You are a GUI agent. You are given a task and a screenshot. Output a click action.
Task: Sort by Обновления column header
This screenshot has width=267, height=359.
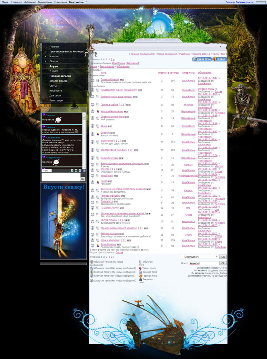coord(205,73)
